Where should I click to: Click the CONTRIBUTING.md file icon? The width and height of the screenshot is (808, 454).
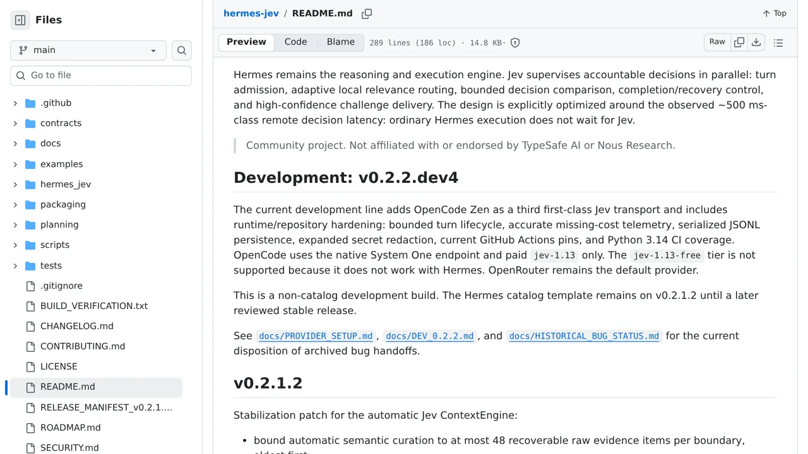point(30,346)
